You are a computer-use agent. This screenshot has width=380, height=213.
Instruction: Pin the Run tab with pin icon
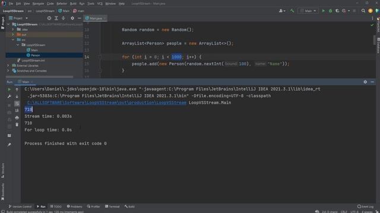[x=9, y=144]
